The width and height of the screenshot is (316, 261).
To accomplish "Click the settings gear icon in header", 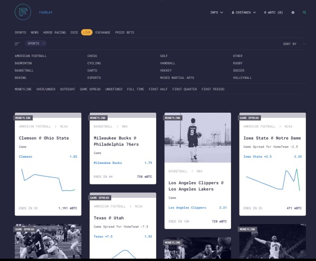I will coord(293,12).
